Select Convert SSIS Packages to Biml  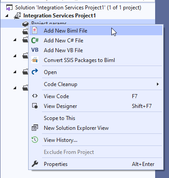pos(96,60)
